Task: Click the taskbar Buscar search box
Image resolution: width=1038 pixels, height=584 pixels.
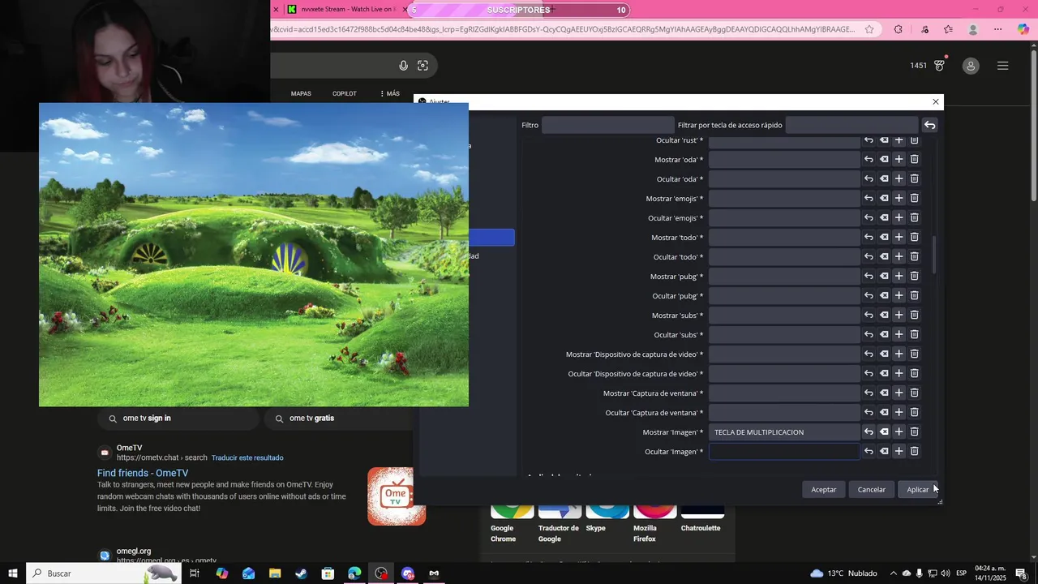Action: (x=102, y=573)
